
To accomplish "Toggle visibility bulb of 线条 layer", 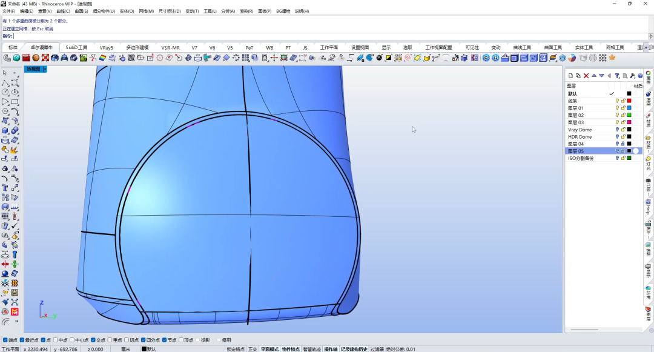I will [617, 101].
